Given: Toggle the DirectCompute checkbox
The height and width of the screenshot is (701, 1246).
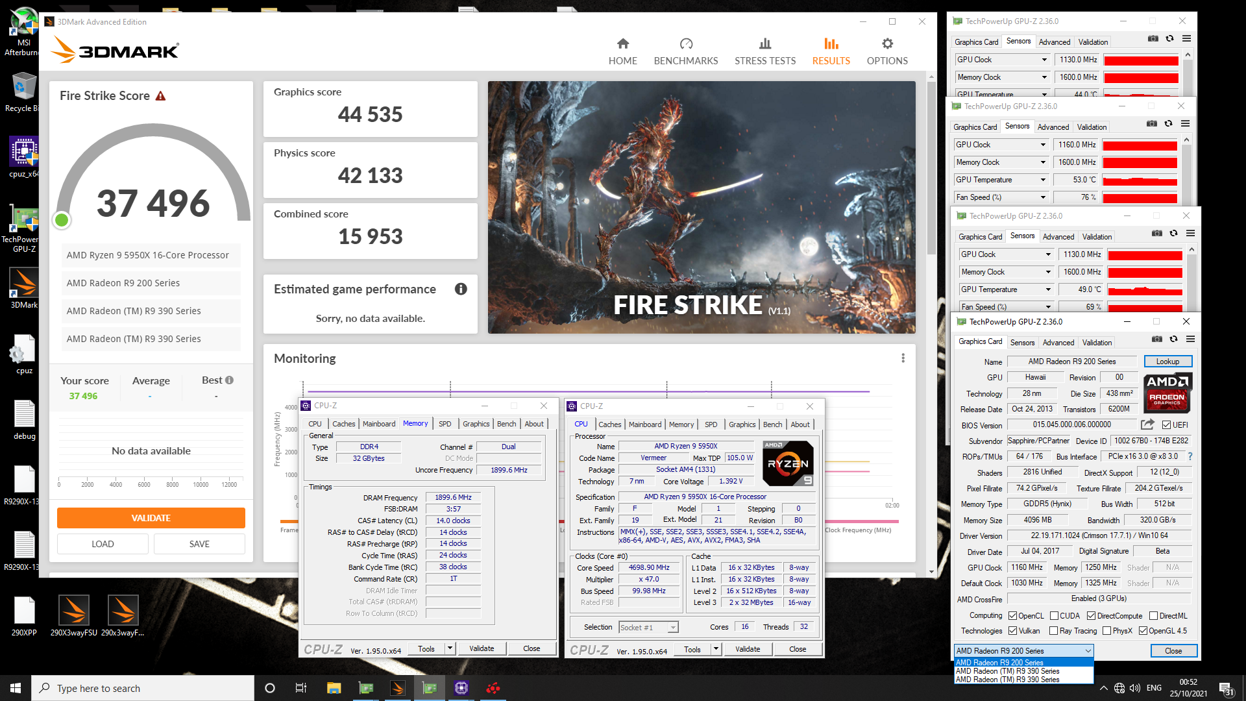Looking at the screenshot, I should 1091,616.
